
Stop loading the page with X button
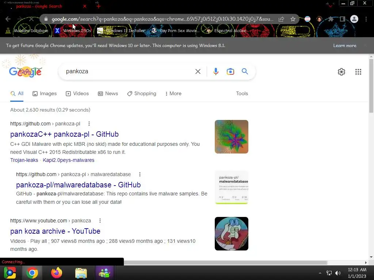click(x=31, y=19)
